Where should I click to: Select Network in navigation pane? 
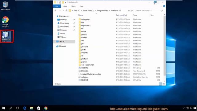(x=62, y=46)
